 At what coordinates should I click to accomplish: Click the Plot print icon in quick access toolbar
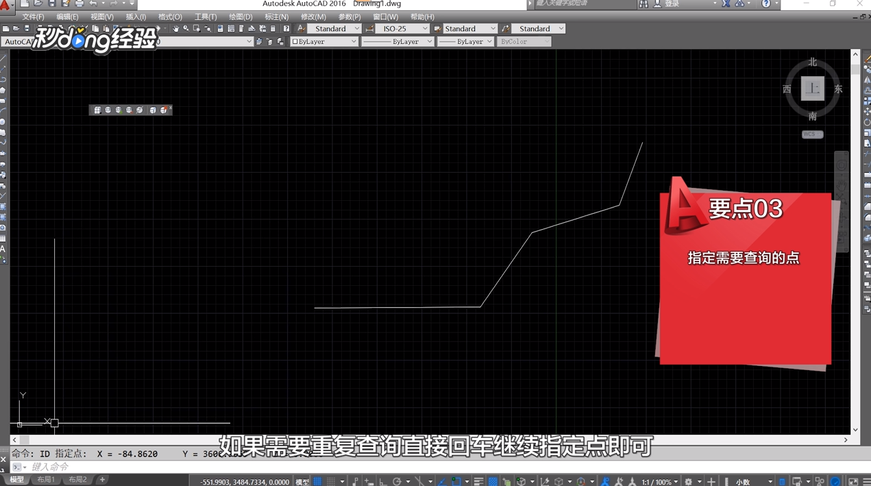(x=79, y=3)
